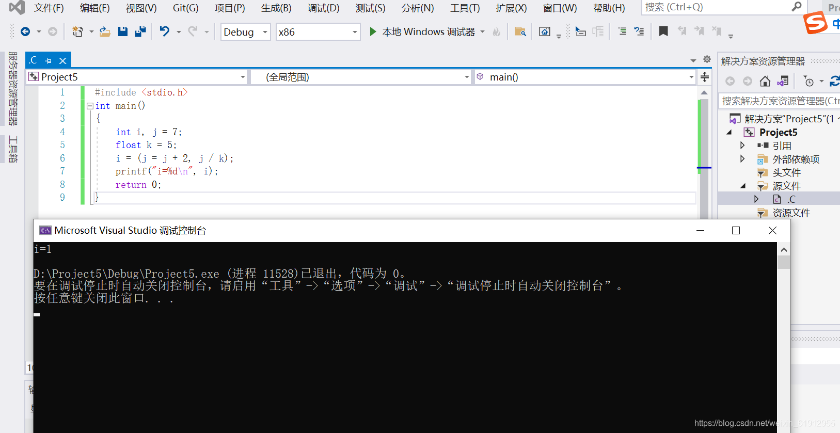The height and width of the screenshot is (433, 840).
Task: Click the Navigate Forward arrow in the toolbar
Action: click(x=53, y=32)
